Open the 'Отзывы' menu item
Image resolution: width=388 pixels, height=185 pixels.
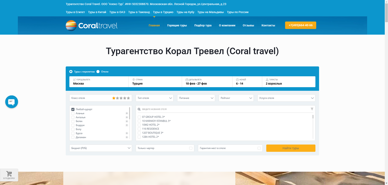pyautogui.click(x=248, y=25)
